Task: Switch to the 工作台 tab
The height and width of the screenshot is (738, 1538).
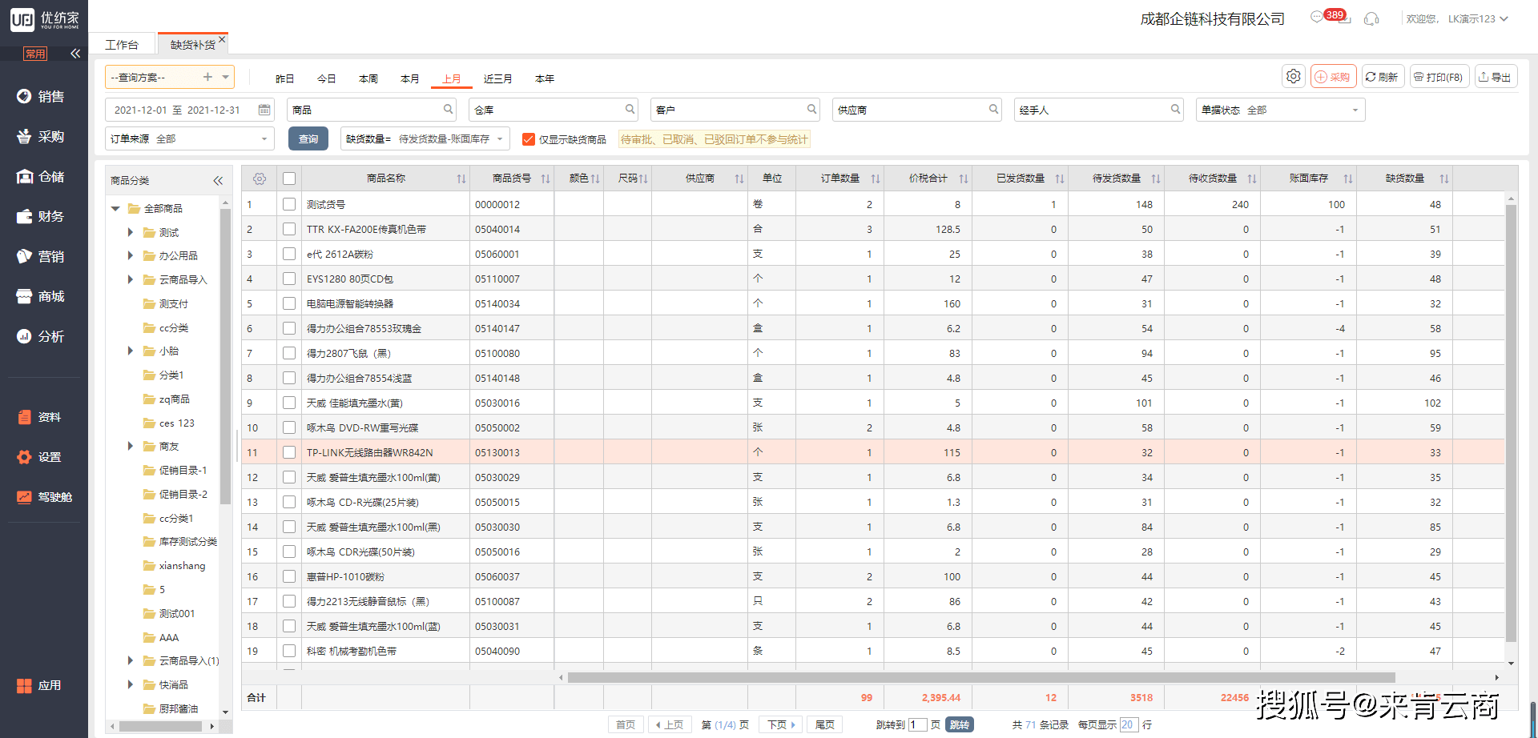Action: [122, 45]
